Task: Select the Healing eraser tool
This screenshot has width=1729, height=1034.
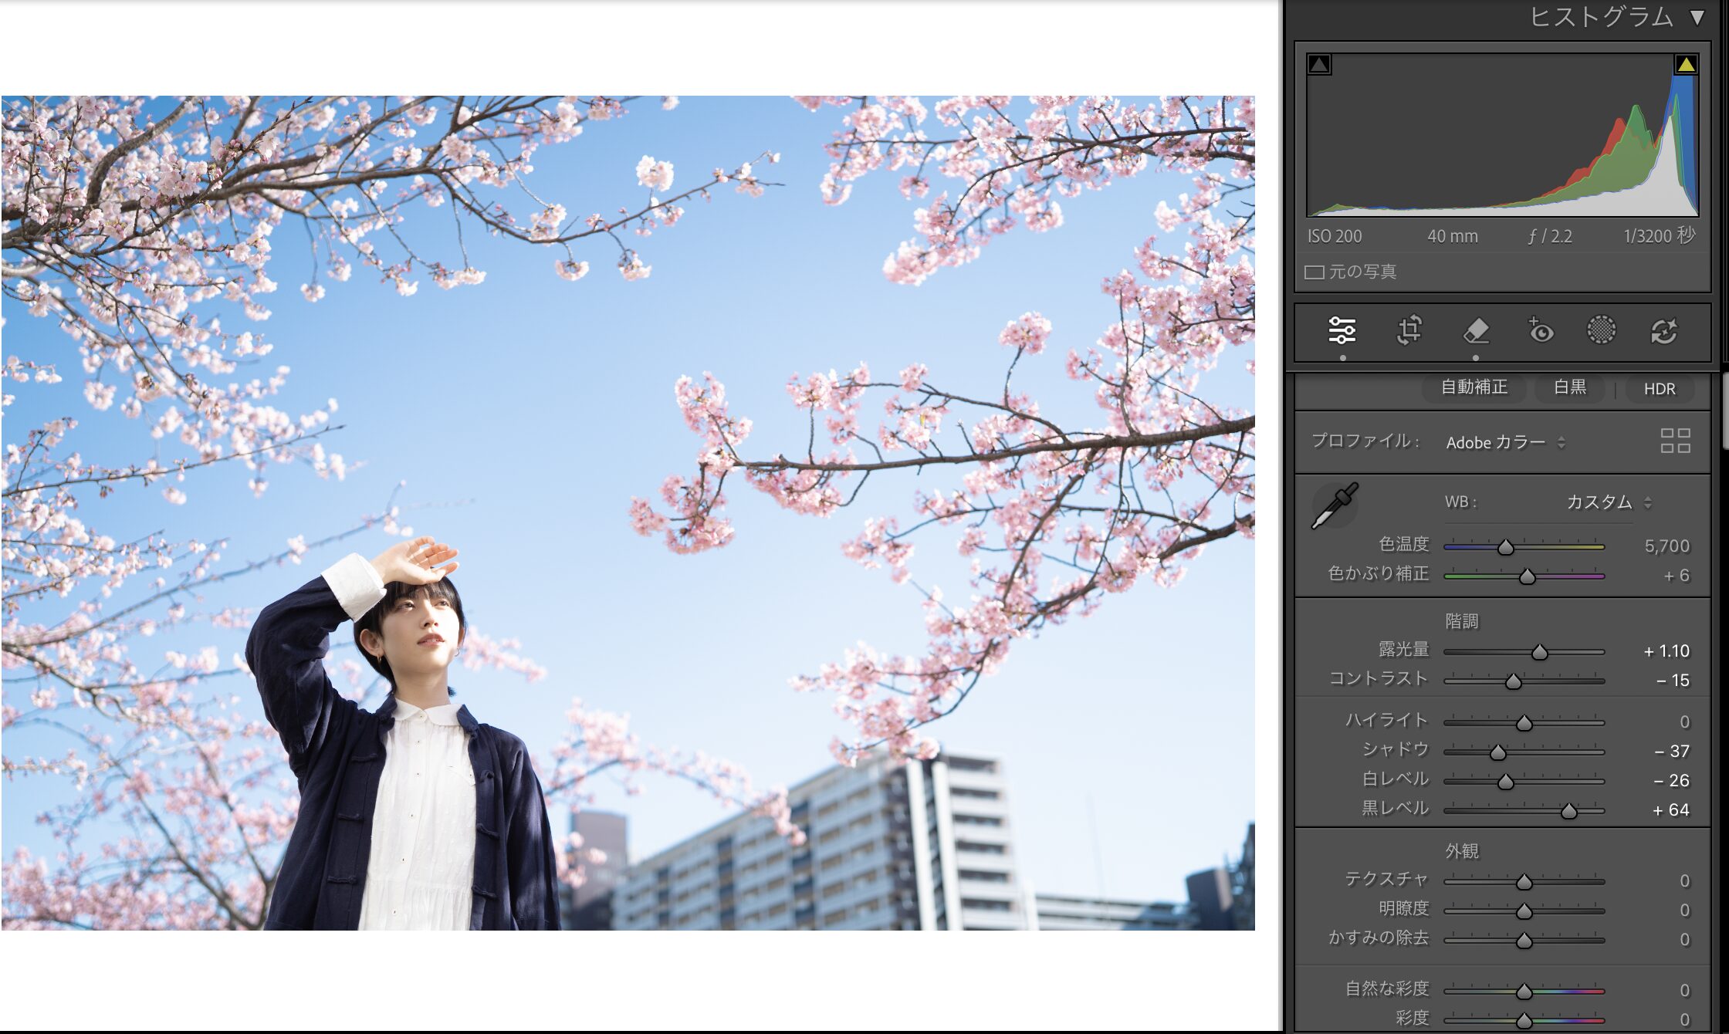Action: click(x=1476, y=331)
